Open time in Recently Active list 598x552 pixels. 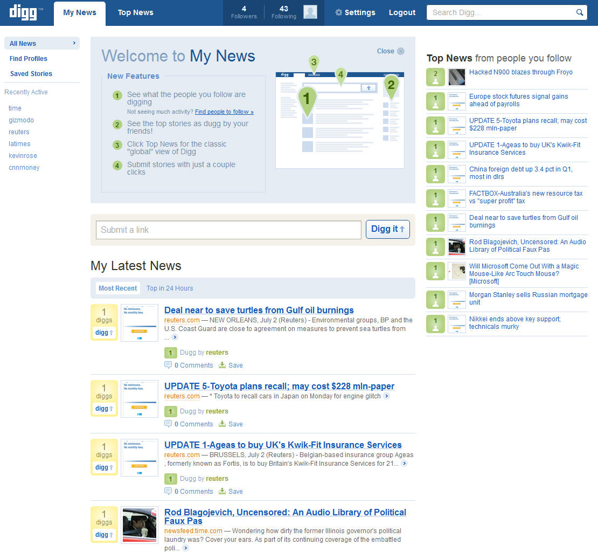pyautogui.click(x=15, y=108)
